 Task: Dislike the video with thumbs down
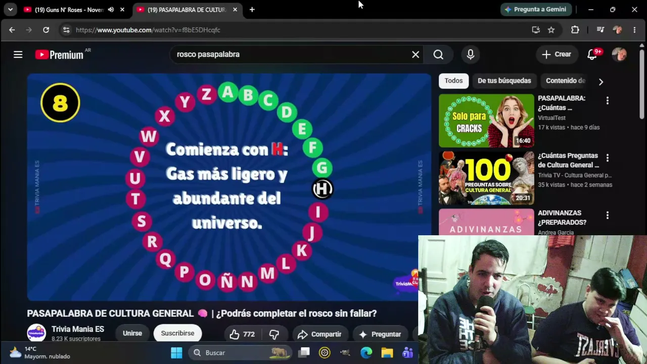coord(274,334)
